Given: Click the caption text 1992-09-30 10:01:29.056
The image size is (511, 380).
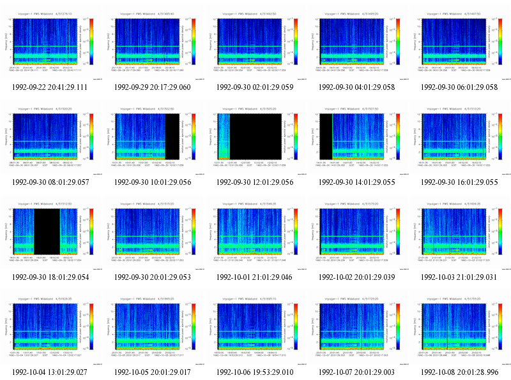Looking at the screenshot, I should (x=153, y=182).
